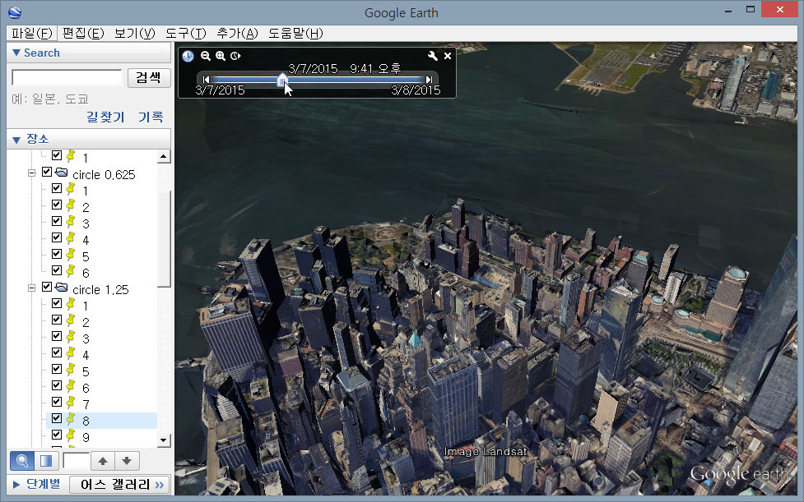This screenshot has height=502, width=804.
Task: Zoom out the time slider range
Action: (x=206, y=56)
